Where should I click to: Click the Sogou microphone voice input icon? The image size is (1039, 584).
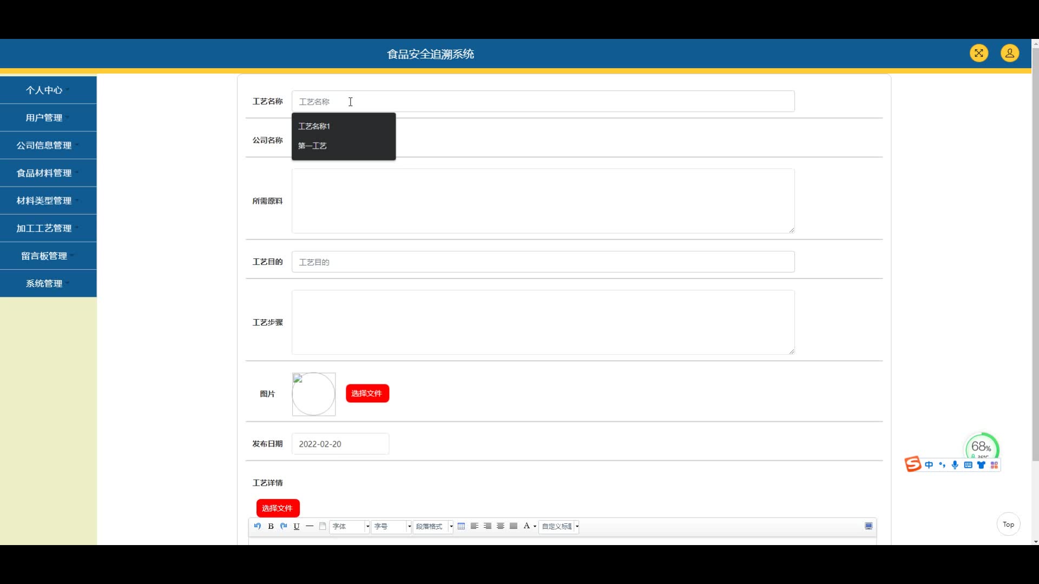click(955, 465)
